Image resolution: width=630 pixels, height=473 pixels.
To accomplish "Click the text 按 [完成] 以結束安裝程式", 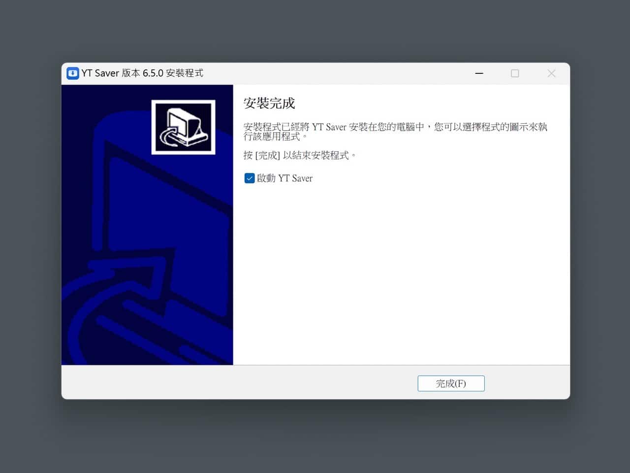I will point(300,155).
